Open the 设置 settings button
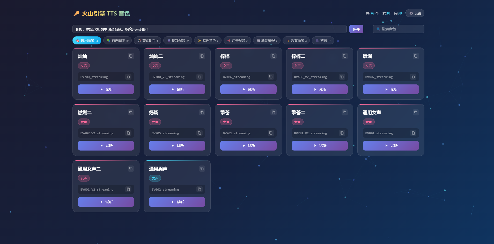This screenshot has width=494, height=244. pos(415,13)
